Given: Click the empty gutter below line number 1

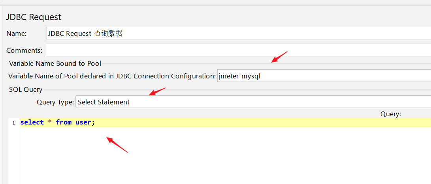Looking at the screenshot, I should (x=13, y=158).
